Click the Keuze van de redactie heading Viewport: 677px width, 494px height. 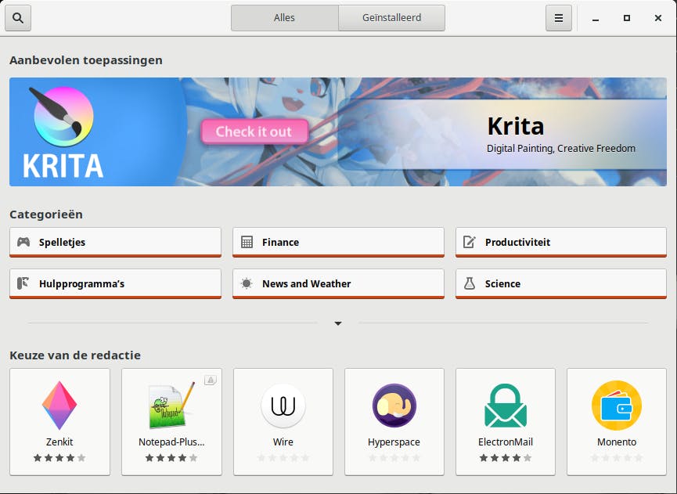click(x=75, y=355)
